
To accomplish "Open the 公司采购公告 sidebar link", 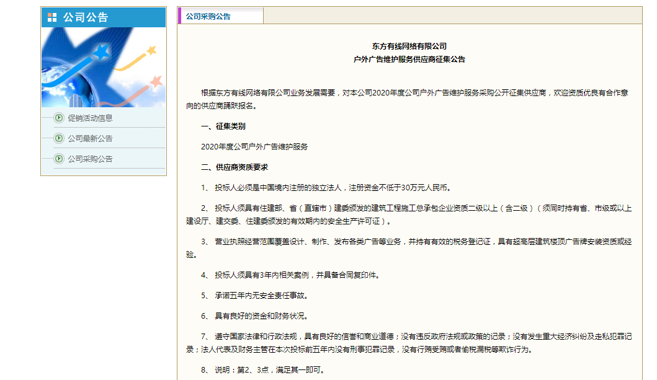I will tap(90, 159).
